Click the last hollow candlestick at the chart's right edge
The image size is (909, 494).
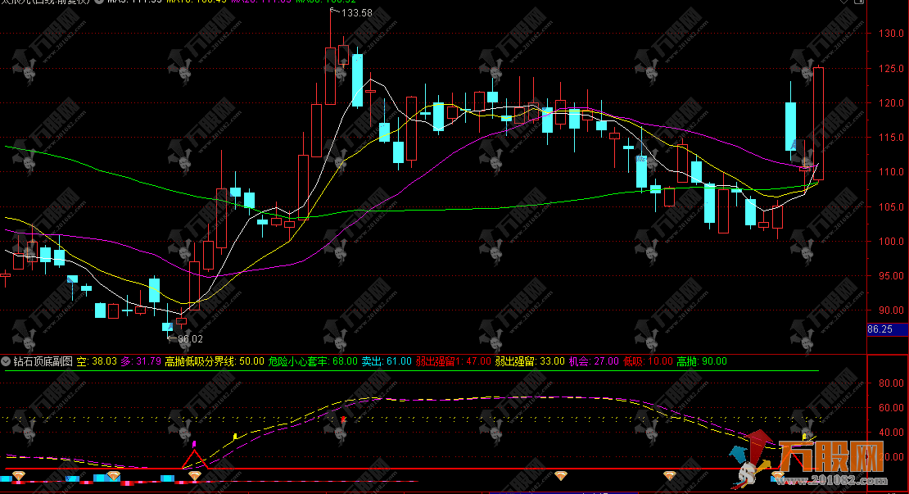pos(818,123)
